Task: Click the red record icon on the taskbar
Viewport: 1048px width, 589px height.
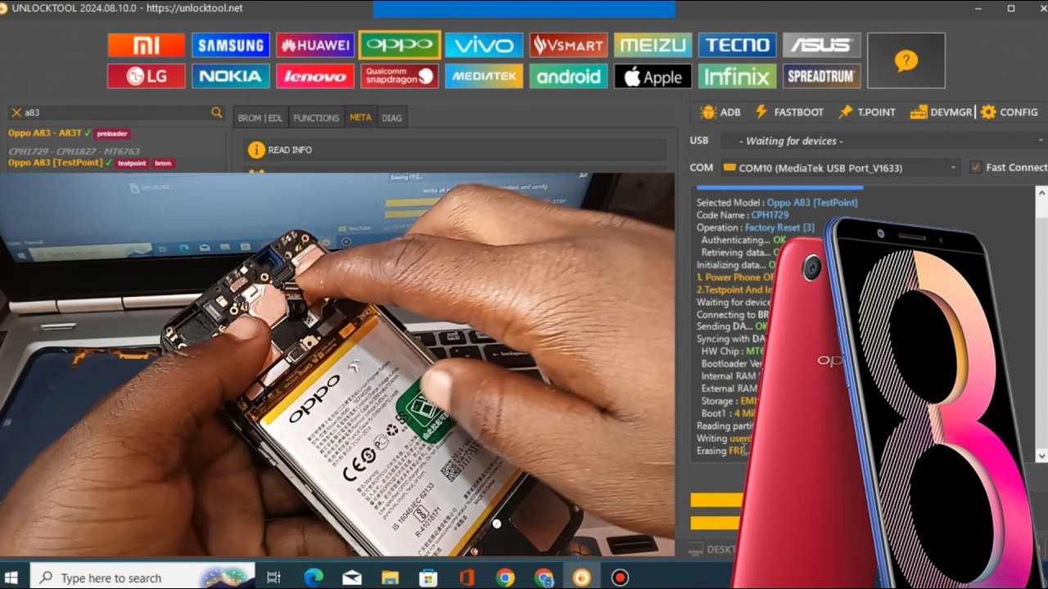Action: (620, 578)
